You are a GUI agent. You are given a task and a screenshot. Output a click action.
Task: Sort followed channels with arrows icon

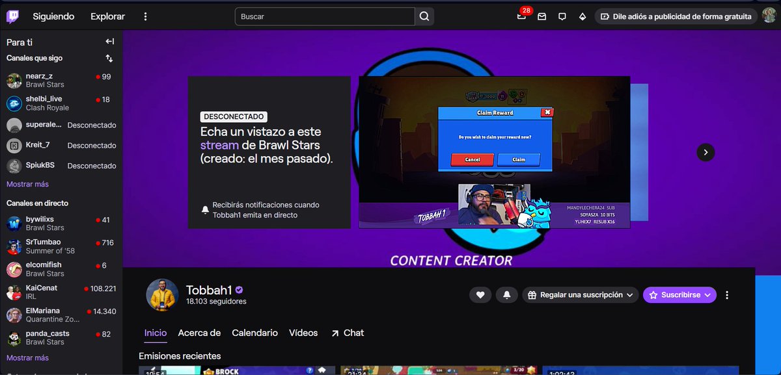[x=109, y=58]
